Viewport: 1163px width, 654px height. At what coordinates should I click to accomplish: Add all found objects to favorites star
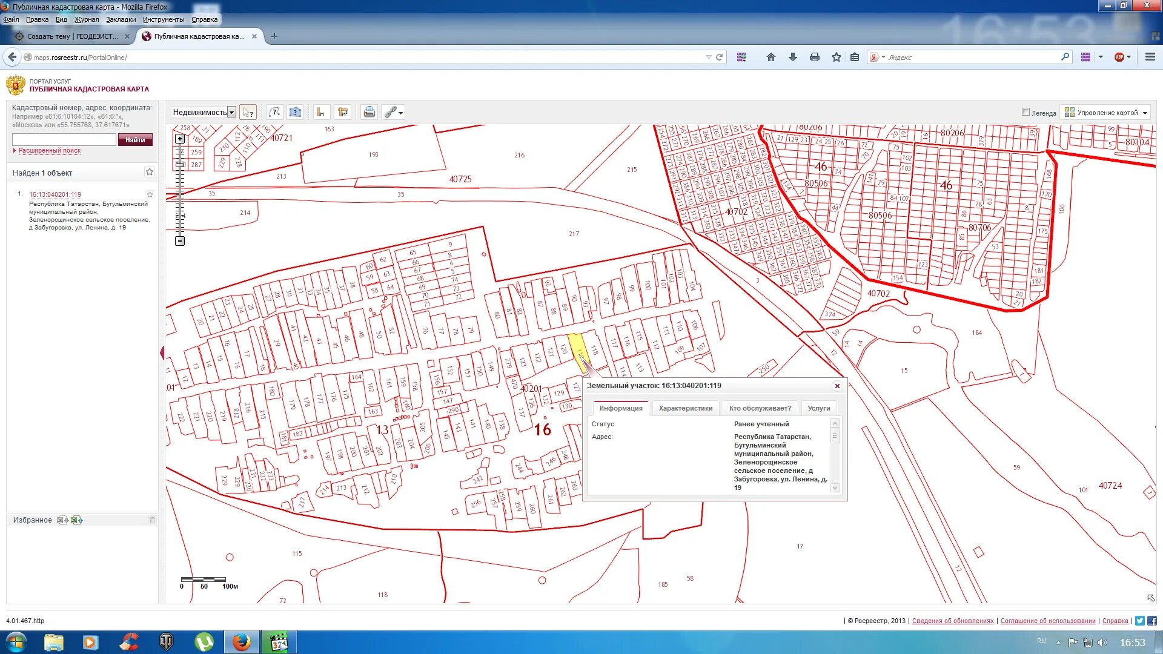point(150,173)
